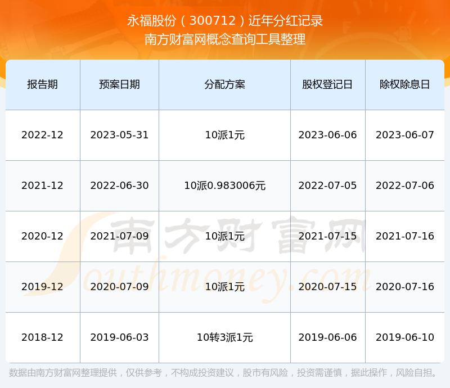
Task: Select report period cell 2019-12
Action: [43, 287]
